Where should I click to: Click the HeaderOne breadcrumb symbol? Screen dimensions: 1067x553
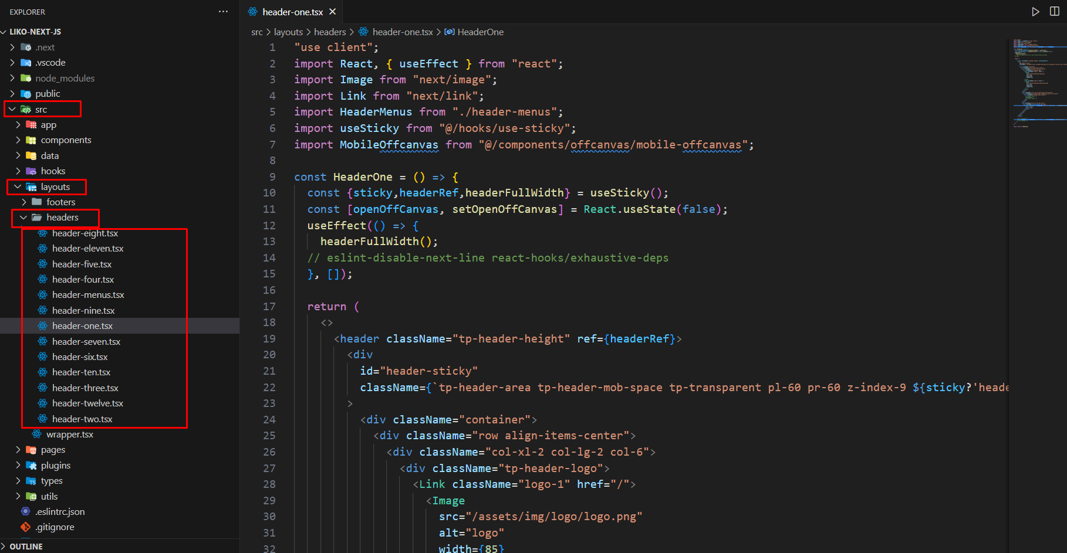tap(480, 32)
